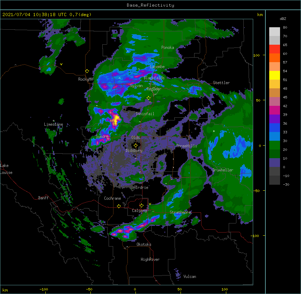This screenshot has height=294, width=301.
Task: Click the yellow diamond marker below RedDeer
Action: (148, 98)
